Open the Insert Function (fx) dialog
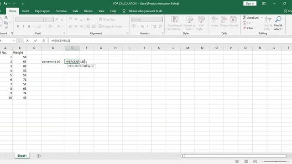292x164 pixels. pos(44,41)
